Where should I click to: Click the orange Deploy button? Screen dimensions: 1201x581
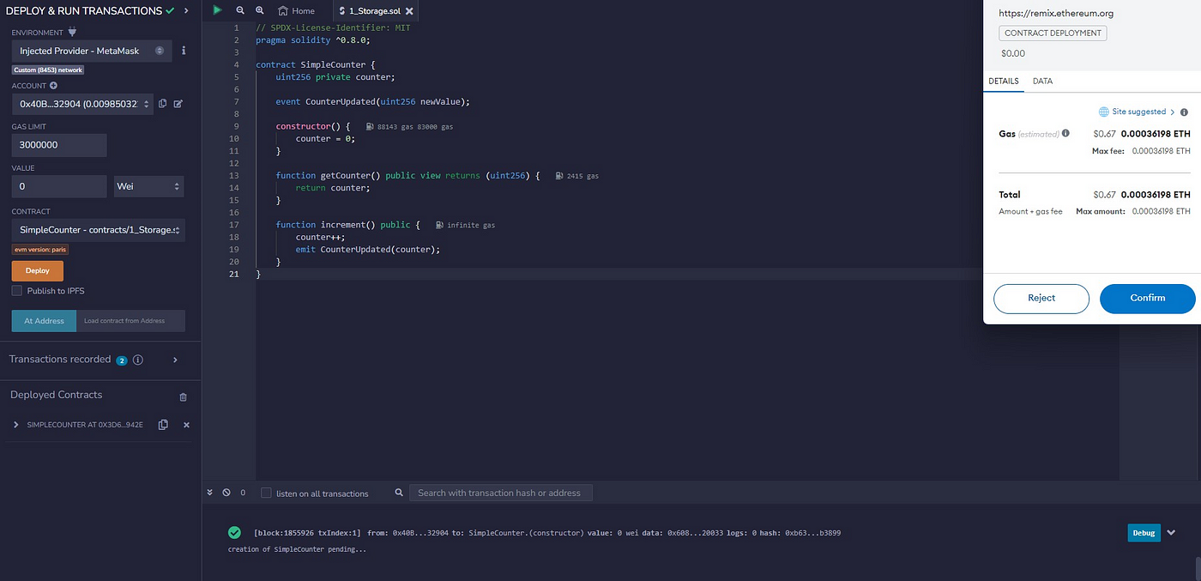coord(38,270)
